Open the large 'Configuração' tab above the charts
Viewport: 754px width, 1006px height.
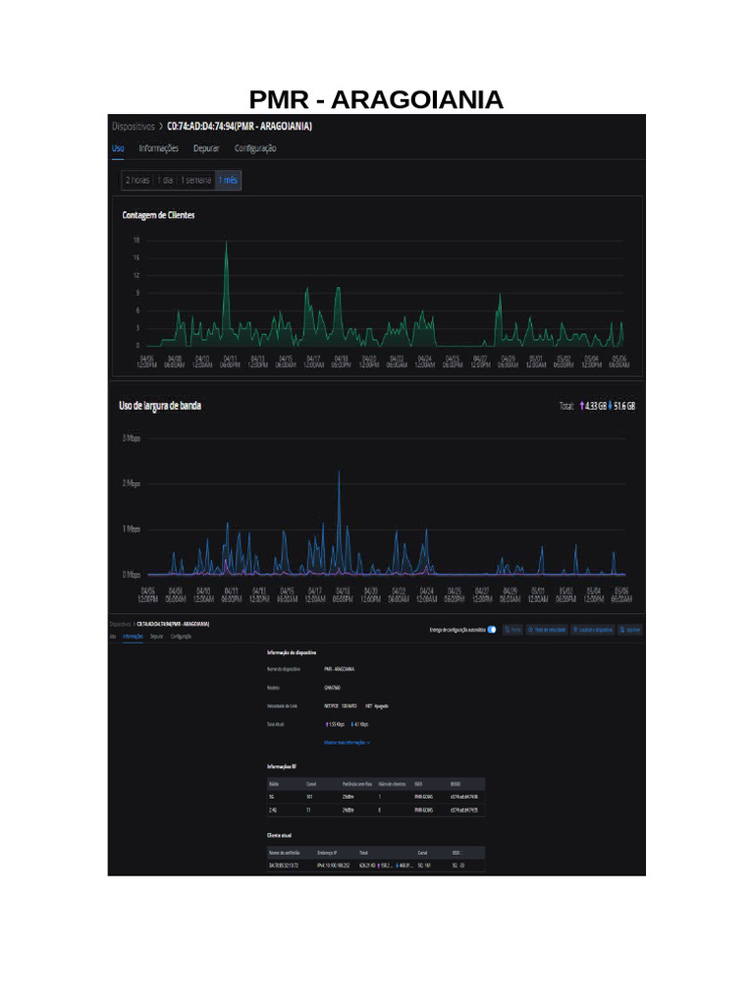tap(255, 148)
